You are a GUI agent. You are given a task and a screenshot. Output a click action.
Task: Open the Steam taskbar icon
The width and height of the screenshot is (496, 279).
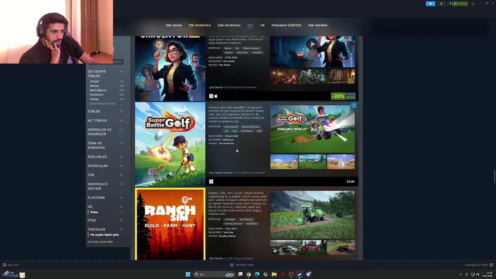point(300,274)
